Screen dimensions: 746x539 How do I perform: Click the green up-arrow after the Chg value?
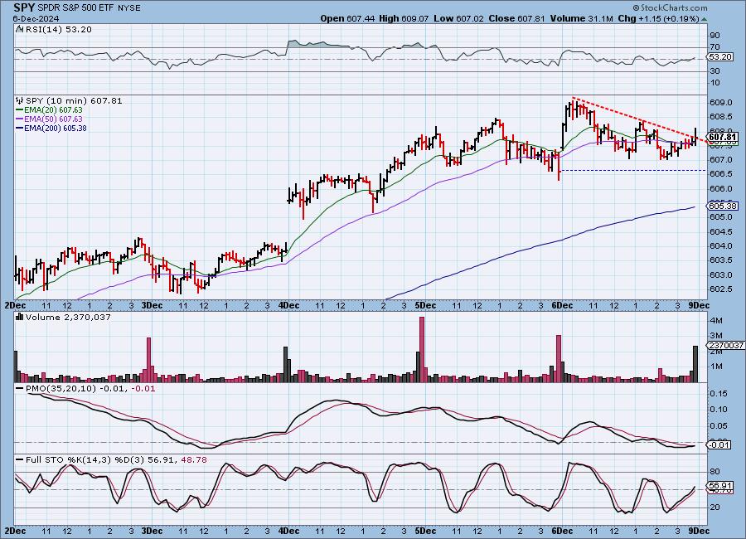click(704, 19)
